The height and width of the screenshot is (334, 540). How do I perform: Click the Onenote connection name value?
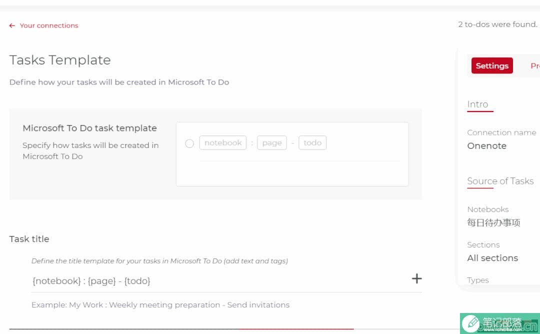[x=486, y=145]
